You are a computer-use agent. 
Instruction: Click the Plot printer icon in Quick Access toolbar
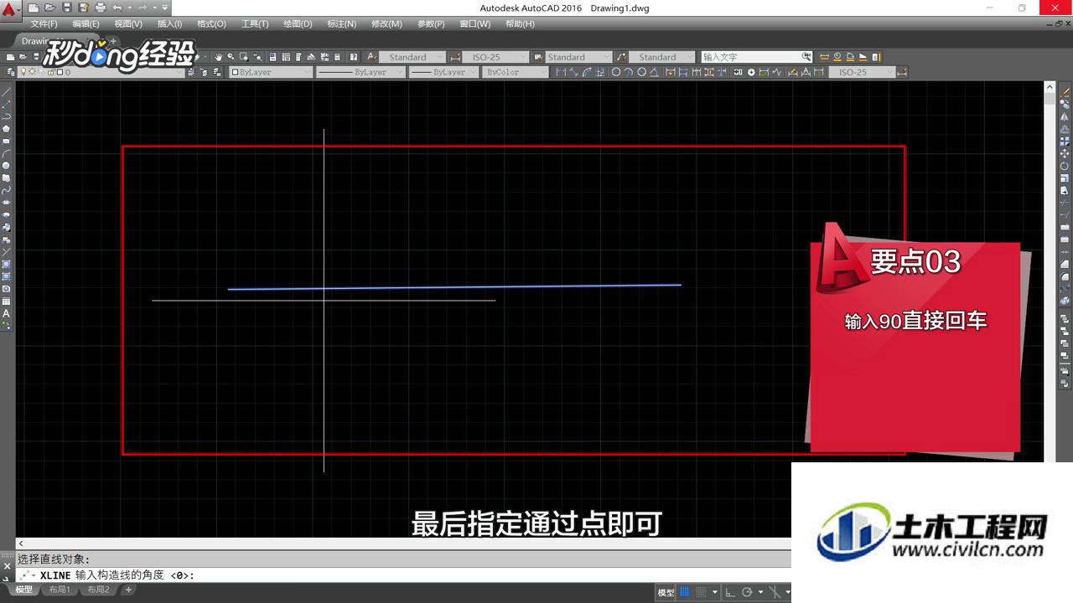click(101, 8)
